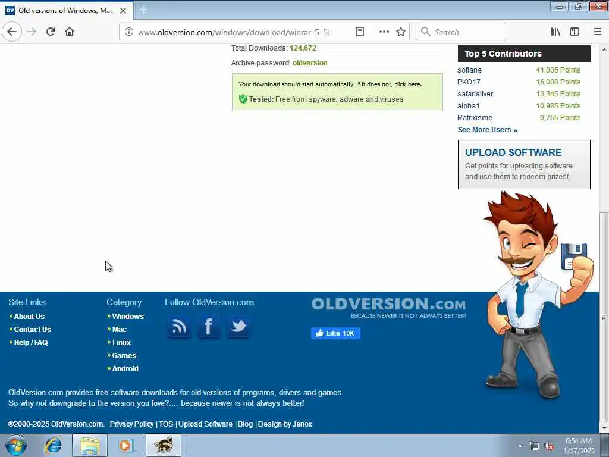This screenshot has height=457, width=609.
Task: Open the TOS footer link
Action: [x=166, y=424]
